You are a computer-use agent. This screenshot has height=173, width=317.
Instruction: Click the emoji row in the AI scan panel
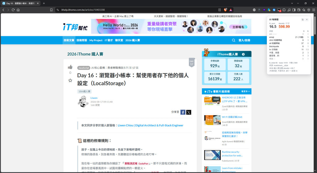click(x=289, y=37)
